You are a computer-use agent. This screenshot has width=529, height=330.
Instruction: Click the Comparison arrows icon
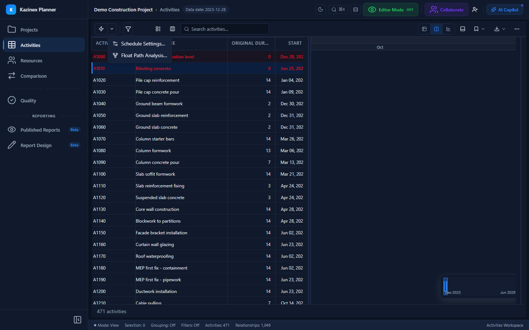12,76
